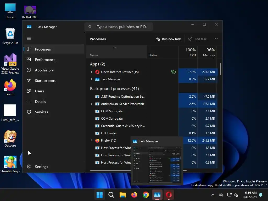Screen dimensions: 268x201
Task: Open the Details page
Action: [54, 102]
